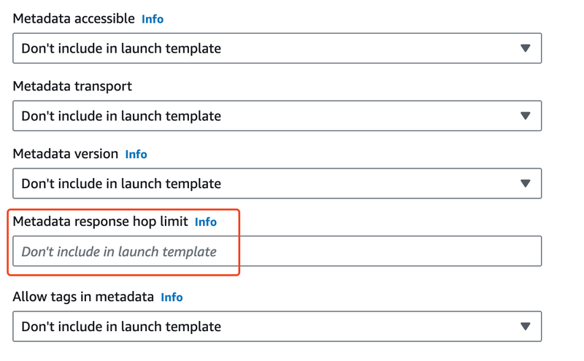Click the Metadata transport triangle arrow icon
The height and width of the screenshot is (361, 584).
tap(526, 116)
